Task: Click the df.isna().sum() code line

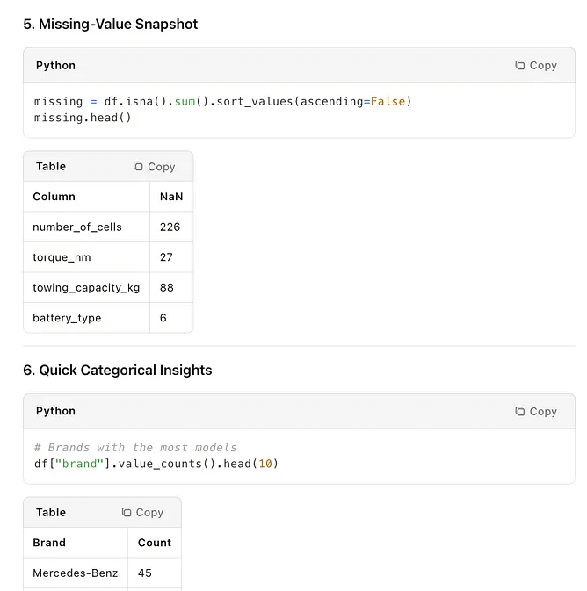Action: pyautogui.click(x=223, y=101)
